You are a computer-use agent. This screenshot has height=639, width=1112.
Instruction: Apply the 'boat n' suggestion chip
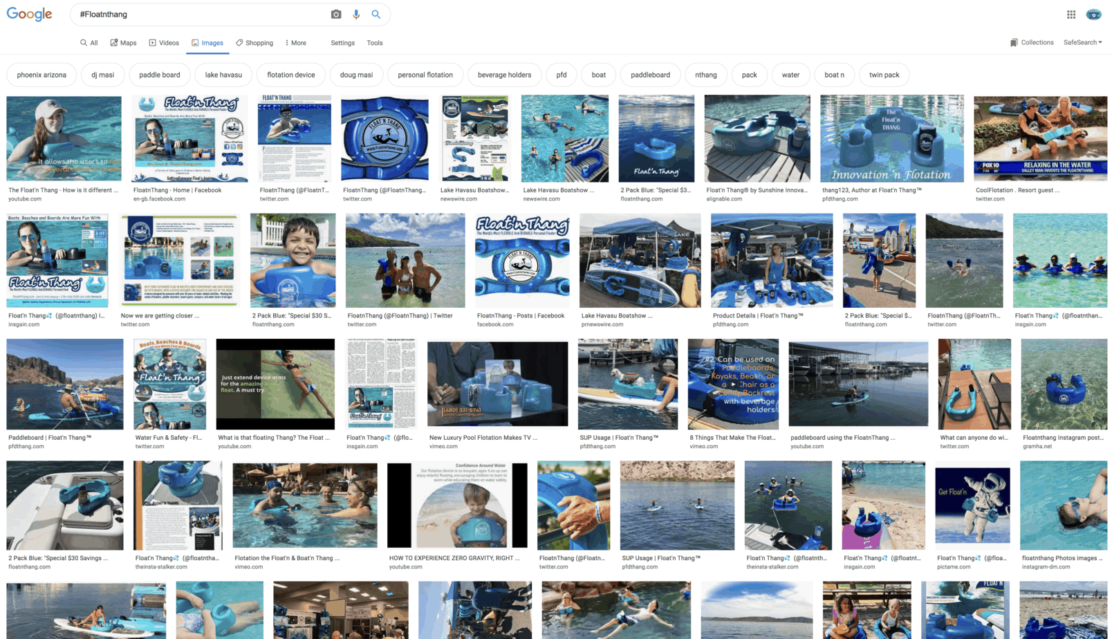(835, 75)
